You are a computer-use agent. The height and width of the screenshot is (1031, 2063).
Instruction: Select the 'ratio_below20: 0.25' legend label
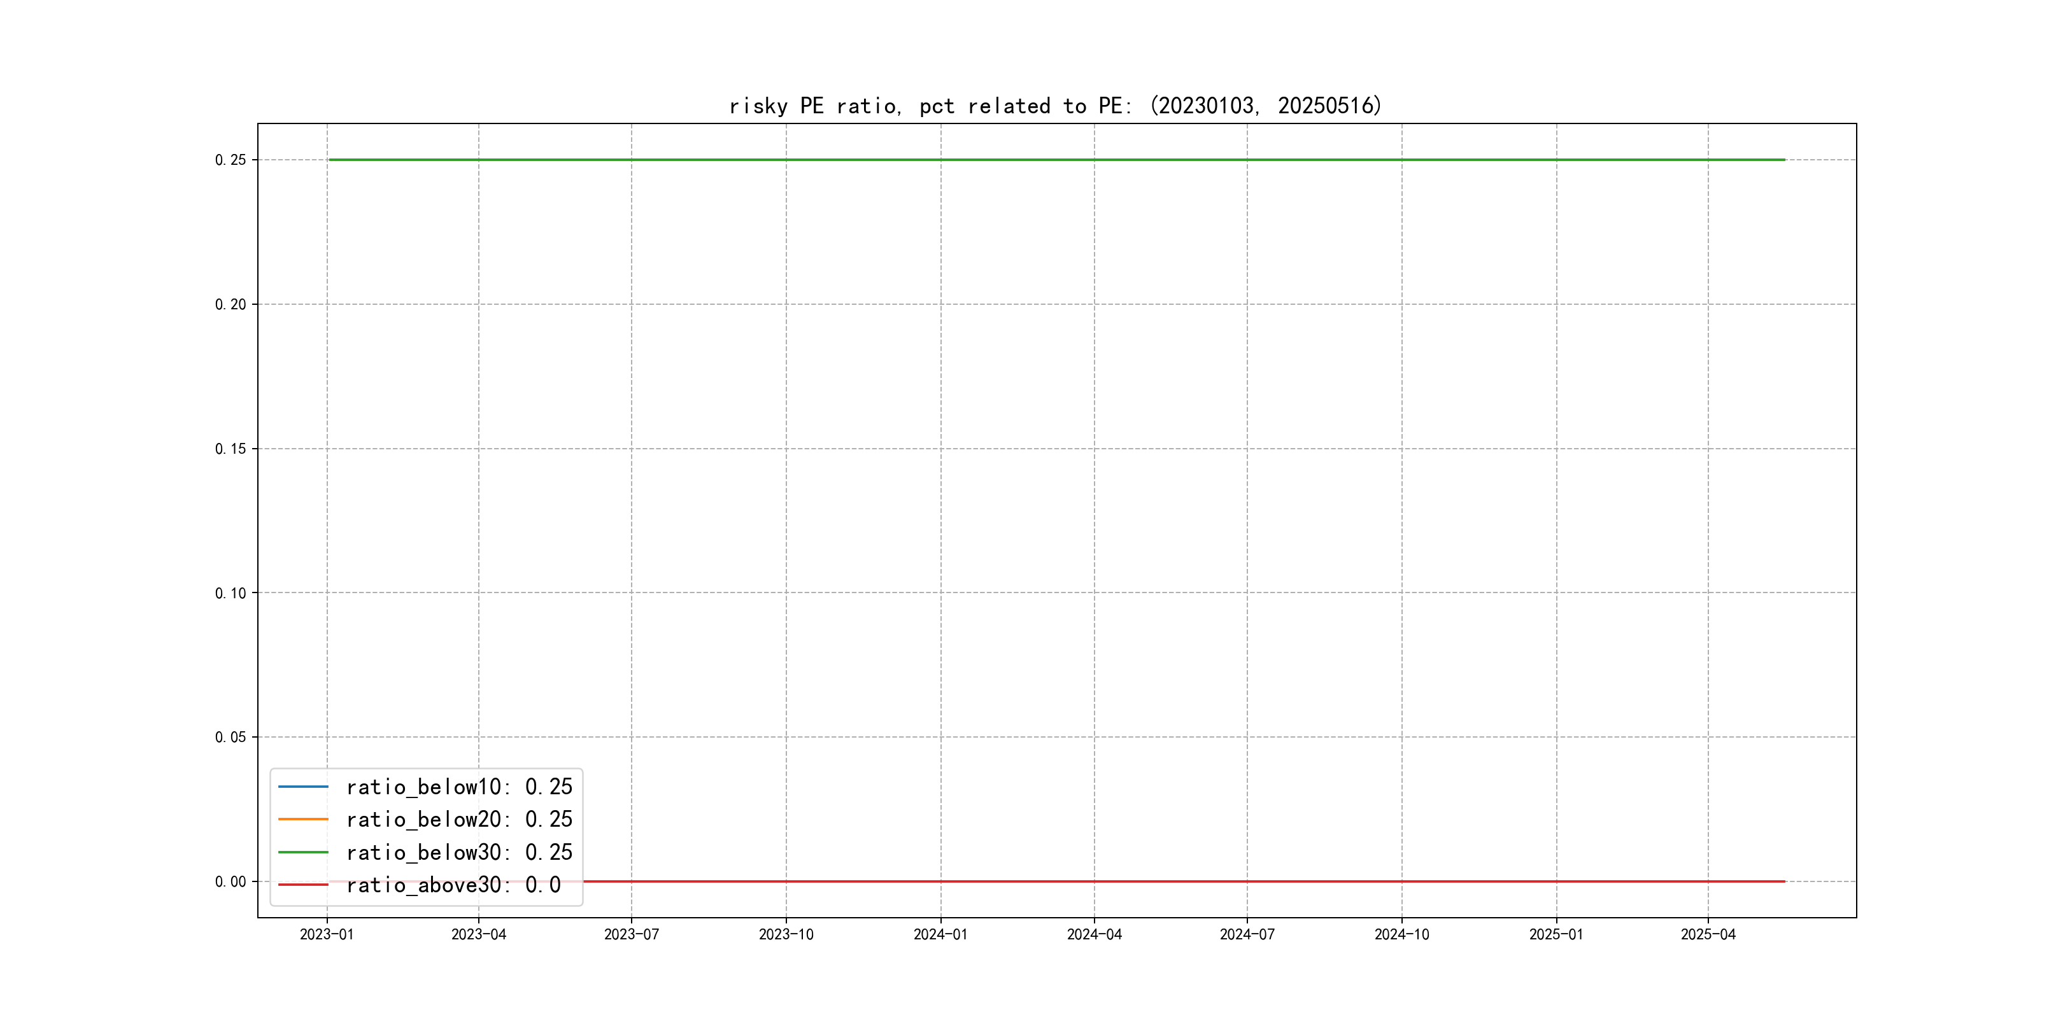(459, 819)
